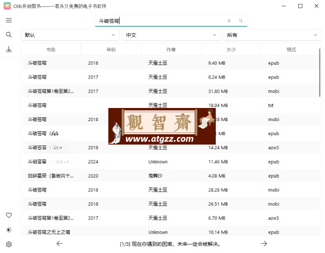
Task: Run search with the magnifier in the search box
Action: [241, 21]
